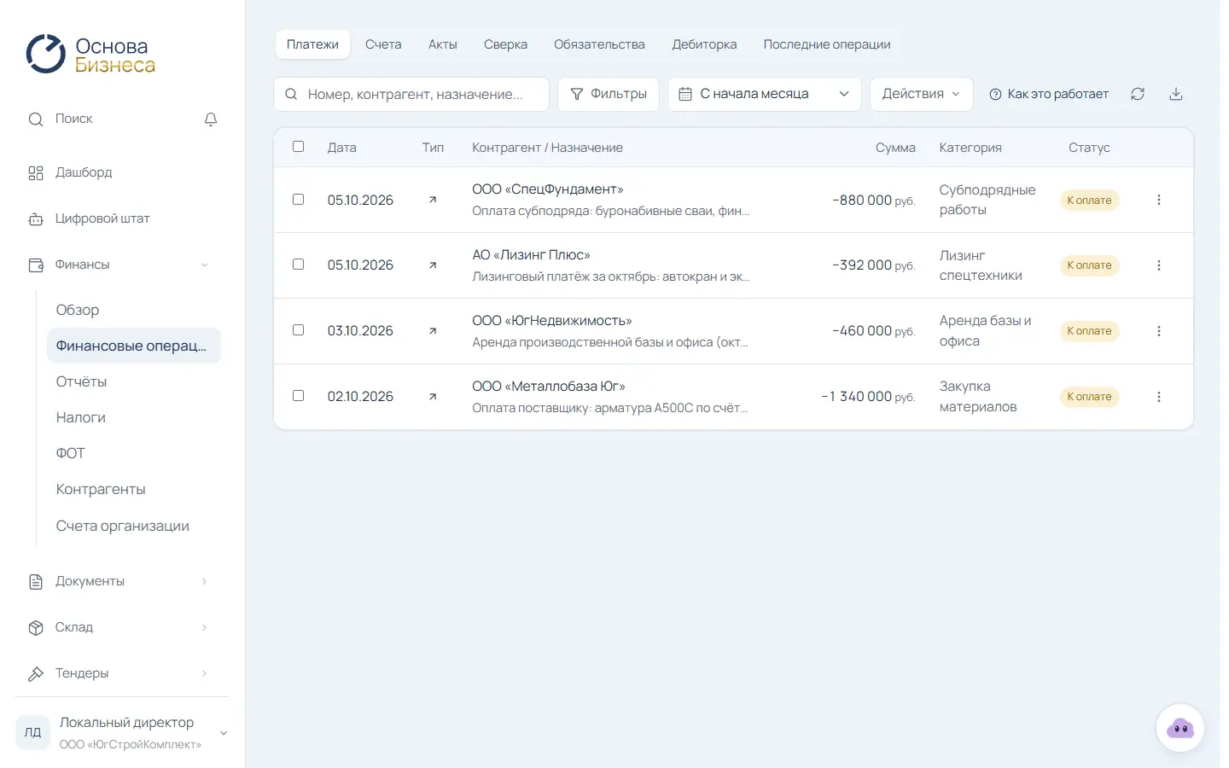
Task: Switch to the Сверка tab
Action: tap(505, 44)
